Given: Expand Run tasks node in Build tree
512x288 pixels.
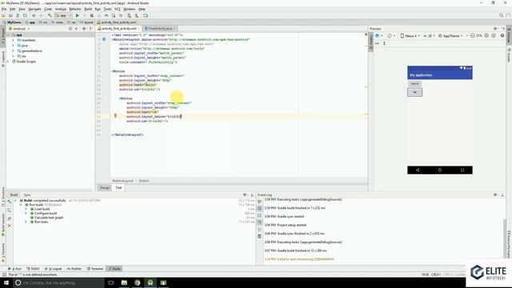Looking at the screenshot, I should (26, 222).
